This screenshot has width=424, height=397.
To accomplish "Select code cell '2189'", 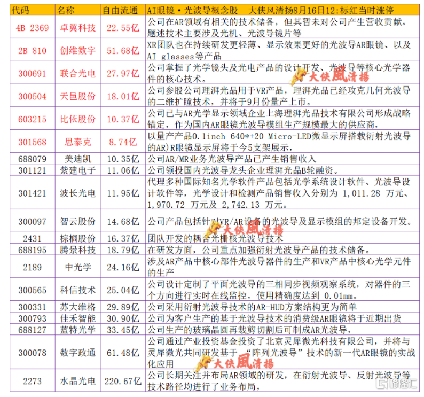I will [33, 267].
